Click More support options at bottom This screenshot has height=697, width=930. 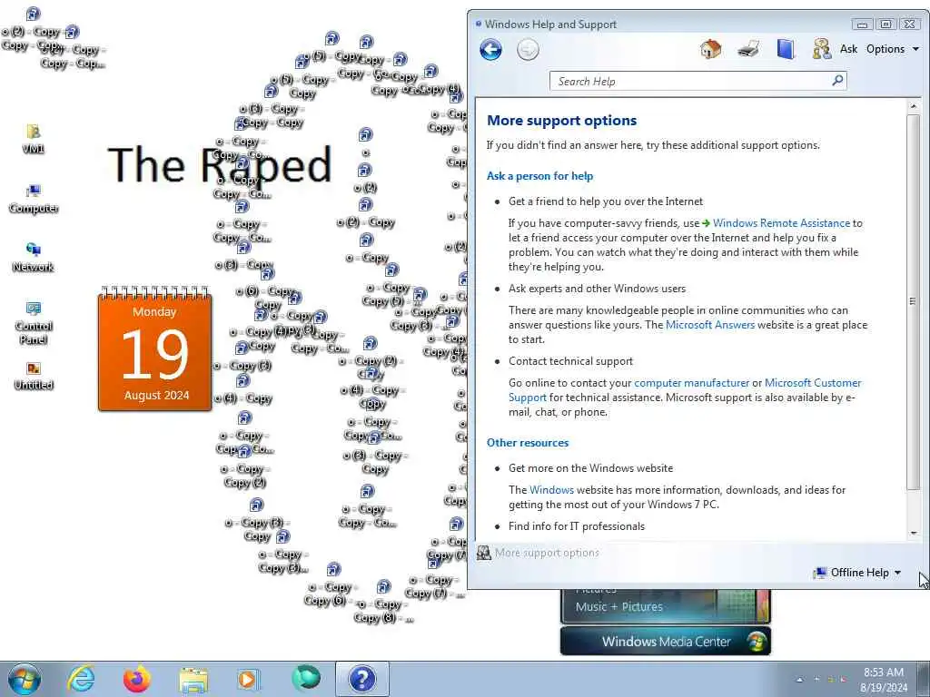(547, 553)
